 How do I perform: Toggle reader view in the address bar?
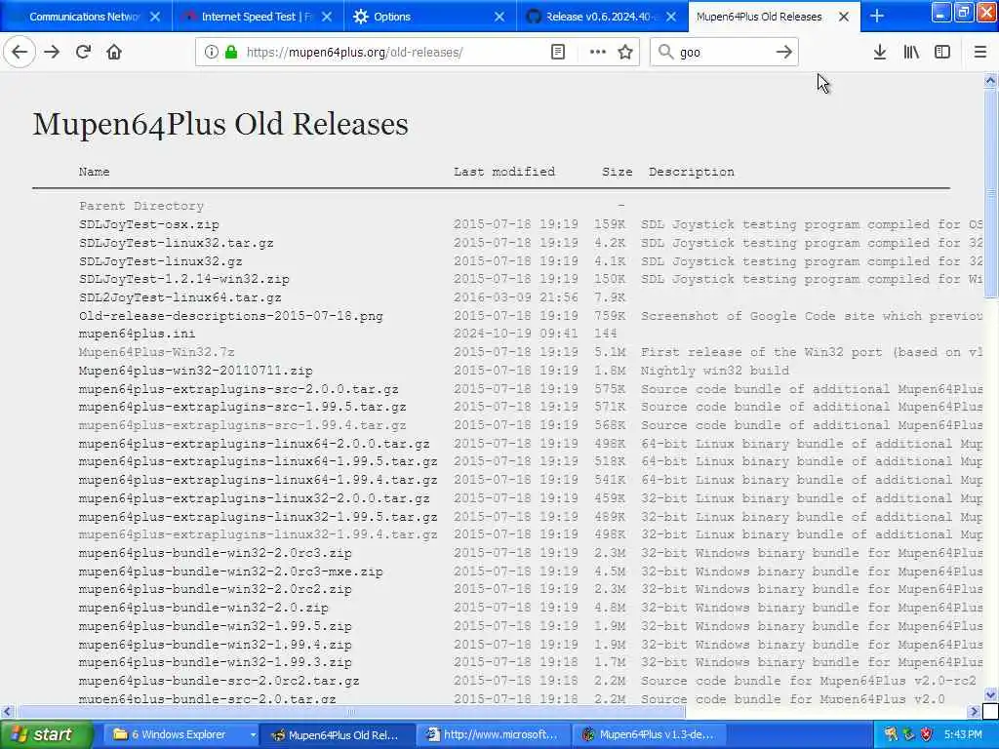tap(557, 53)
